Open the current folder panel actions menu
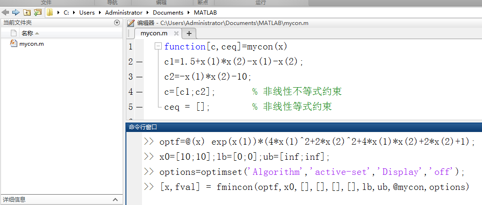 (117, 23)
